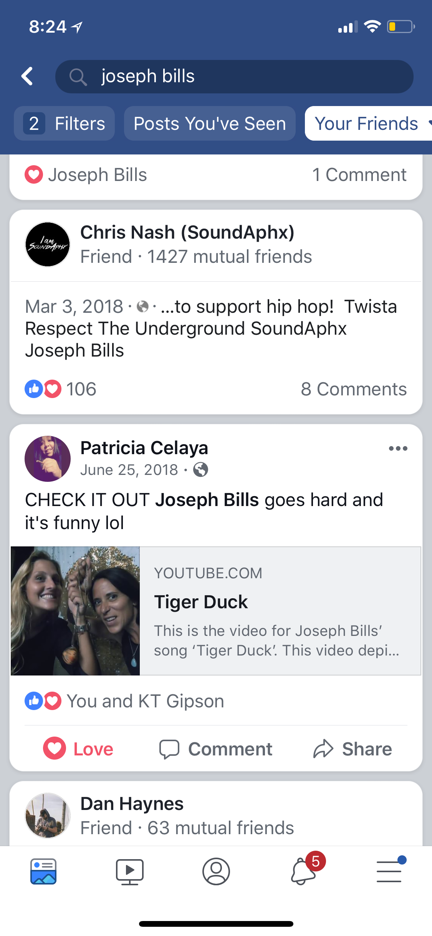The image size is (432, 936).
Task: Tap the Comment button on Patricia's post
Action: point(216,749)
